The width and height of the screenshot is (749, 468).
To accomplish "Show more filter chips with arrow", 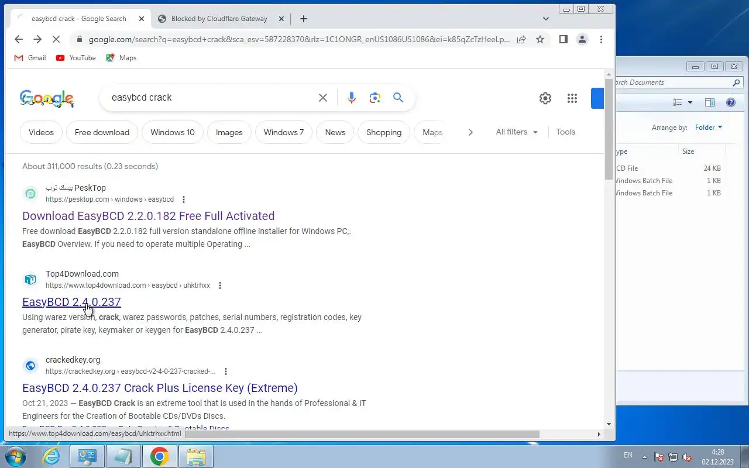I will (470, 132).
